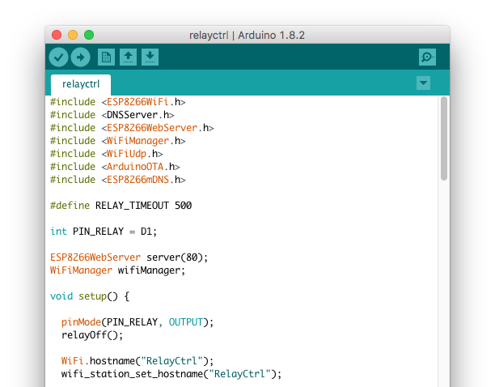This screenshot has width=495, height=387.
Task: Click the int PIN_RELAY = D1 line
Action: click(104, 232)
